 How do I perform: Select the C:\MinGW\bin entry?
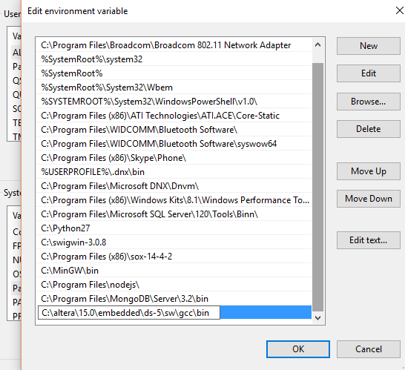pos(174,271)
